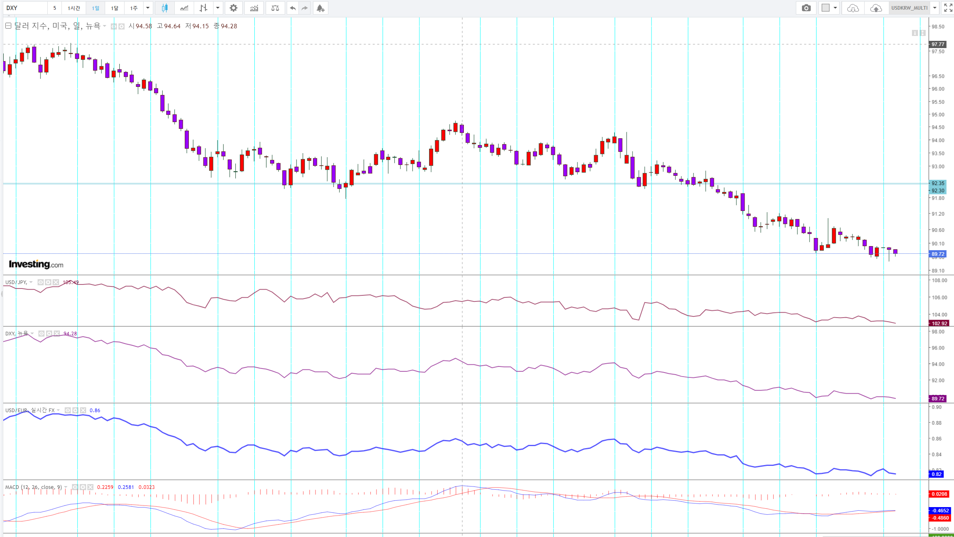Switch to the area chart style icon

pyautogui.click(x=184, y=8)
